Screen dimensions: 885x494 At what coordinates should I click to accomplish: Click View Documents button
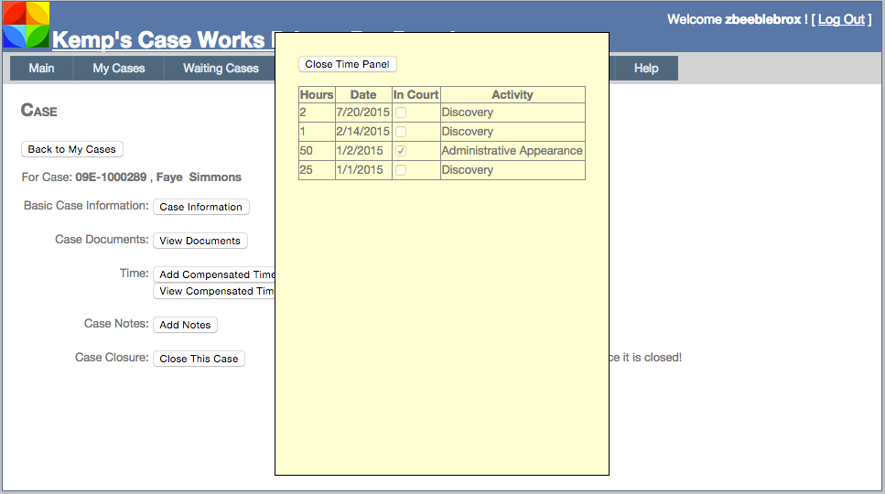(x=200, y=241)
